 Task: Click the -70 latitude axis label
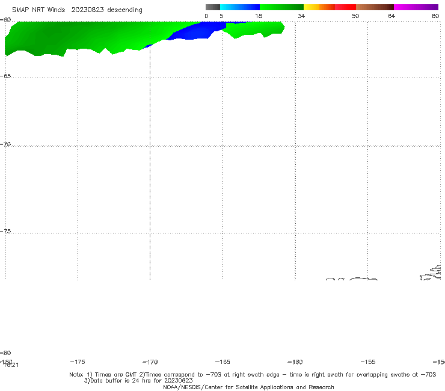[x=5, y=144]
